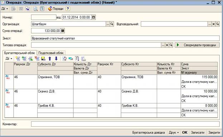Click the finish editing yellow save icon
The image size is (223, 137).
pos(43,59)
